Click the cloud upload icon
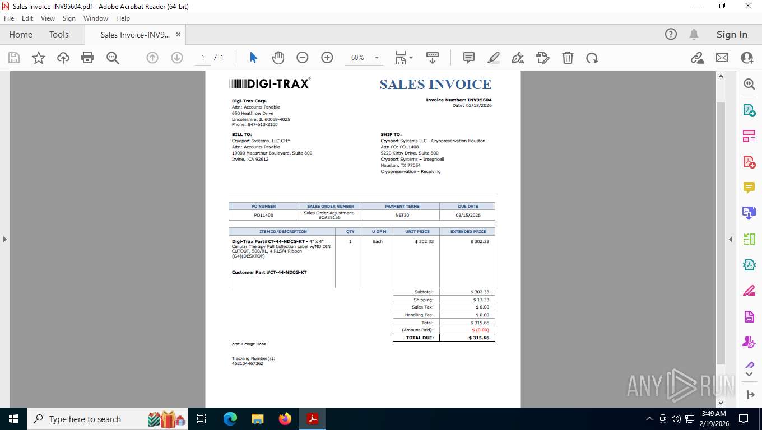 point(63,58)
